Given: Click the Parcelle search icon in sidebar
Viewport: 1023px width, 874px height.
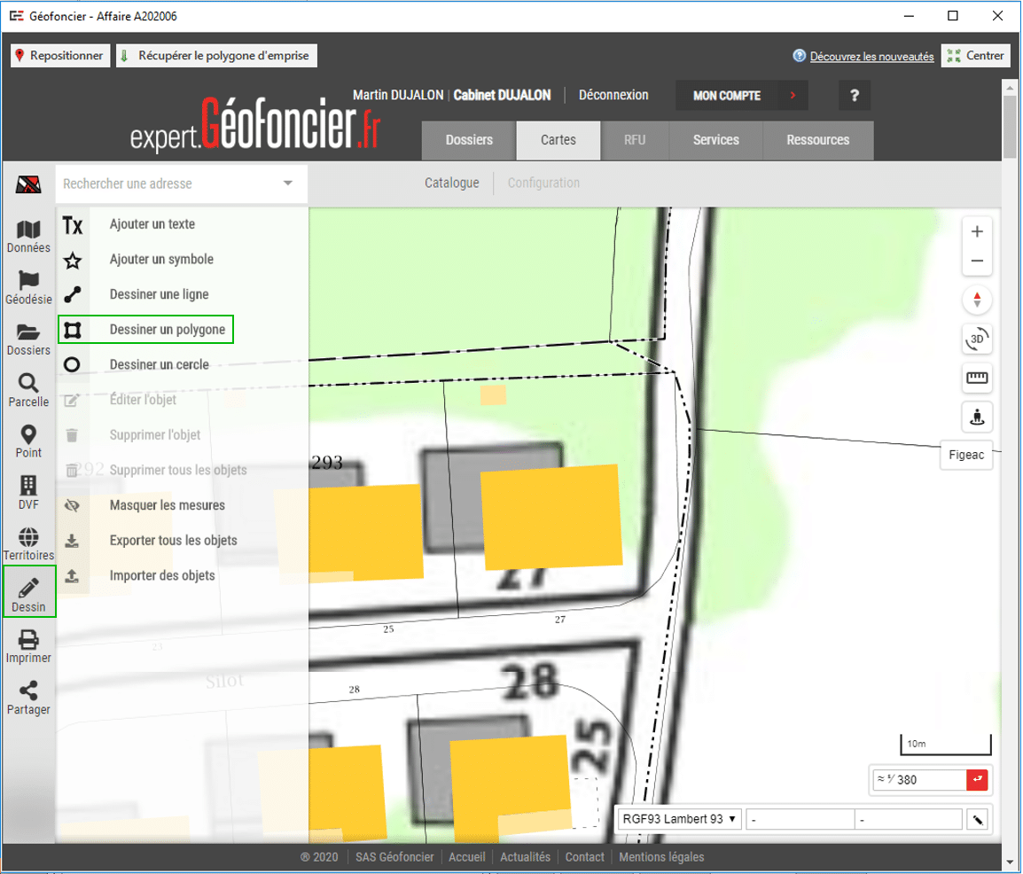Looking at the screenshot, I should pos(28,383).
